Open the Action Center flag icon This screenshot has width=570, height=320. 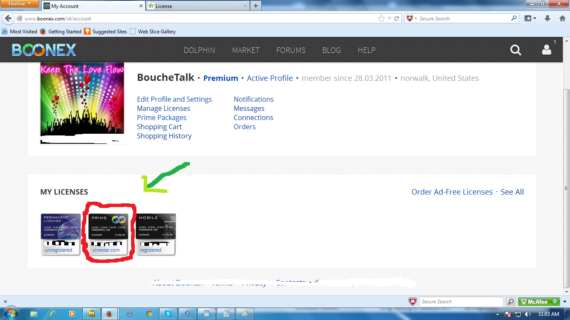pos(509,314)
